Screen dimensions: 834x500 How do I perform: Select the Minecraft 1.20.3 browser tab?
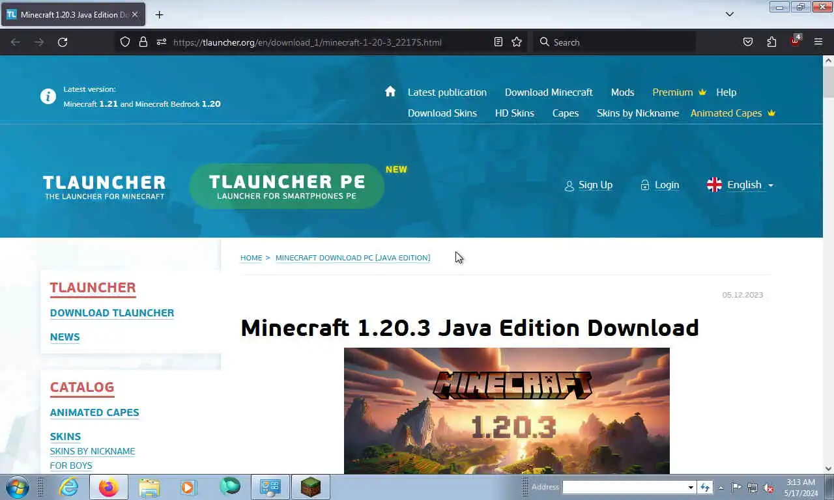coord(73,14)
